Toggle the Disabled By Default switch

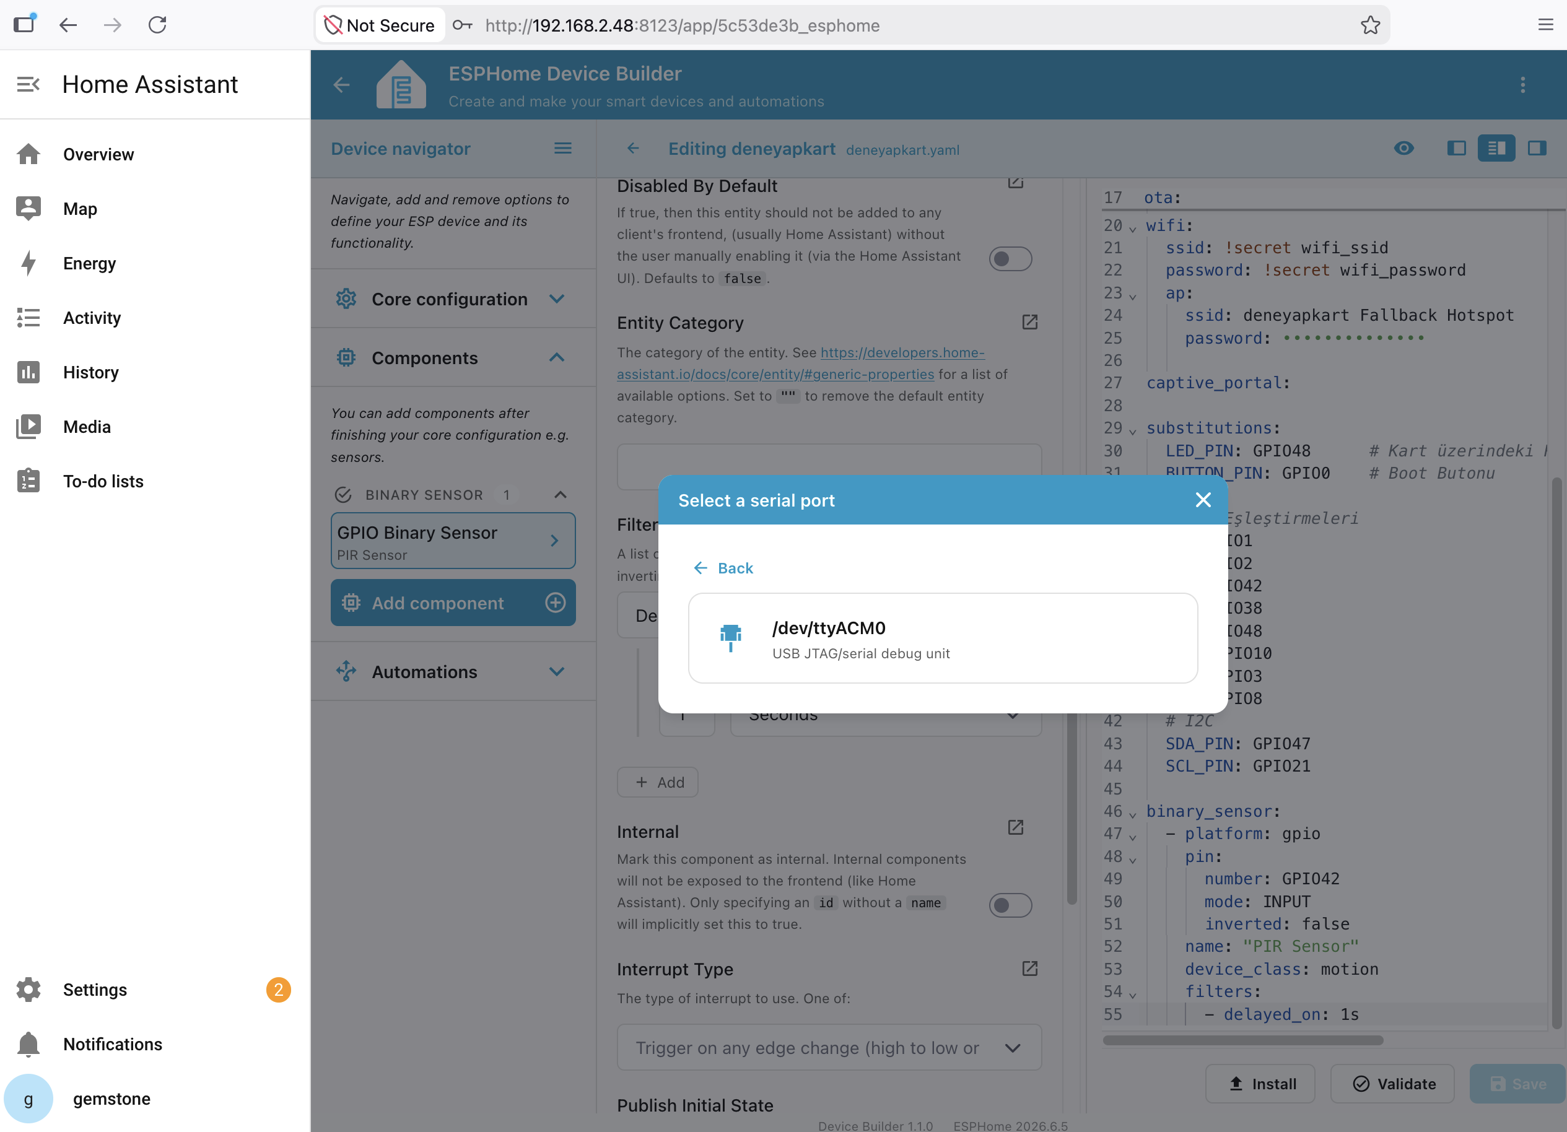point(1010,259)
